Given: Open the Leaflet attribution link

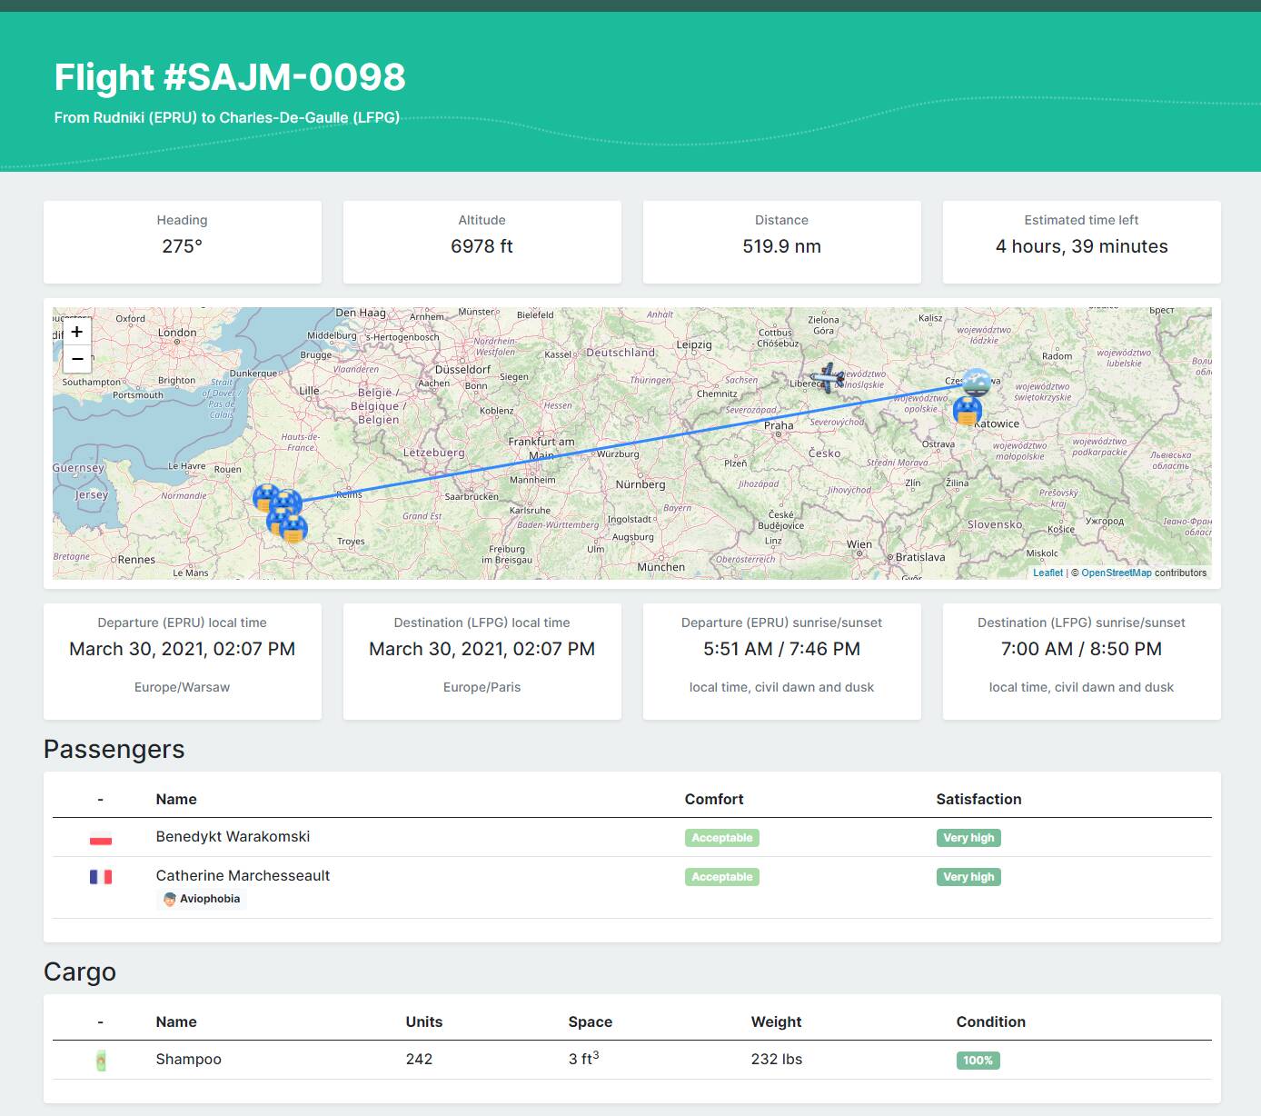Looking at the screenshot, I should click(x=1048, y=573).
